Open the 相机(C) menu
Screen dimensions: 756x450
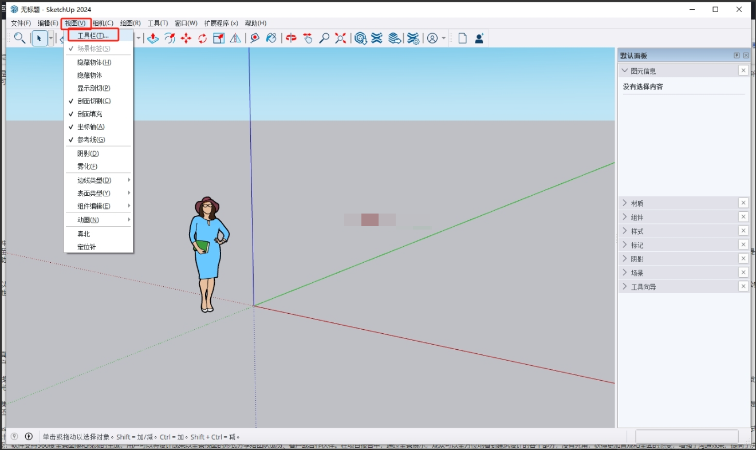[x=103, y=23]
